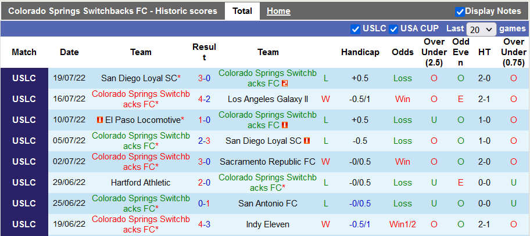Image resolution: width=530 pixels, height=236 pixels.
Task: Open the Los Angeles Galaxy II team link
Action: 268,99
